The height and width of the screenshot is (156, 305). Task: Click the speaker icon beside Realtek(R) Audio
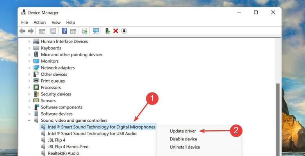tap(43, 153)
